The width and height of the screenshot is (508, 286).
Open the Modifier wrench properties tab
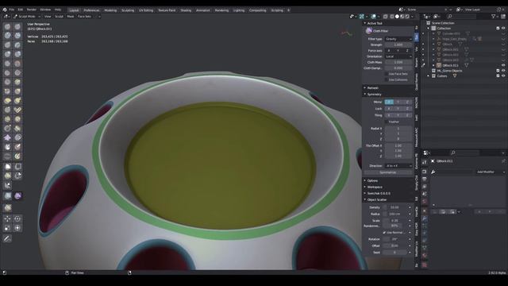[424, 219]
